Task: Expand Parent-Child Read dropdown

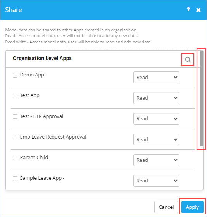Action: [156, 160]
